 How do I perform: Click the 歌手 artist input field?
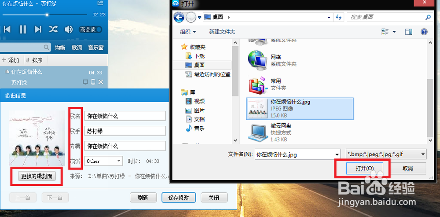(x=125, y=131)
